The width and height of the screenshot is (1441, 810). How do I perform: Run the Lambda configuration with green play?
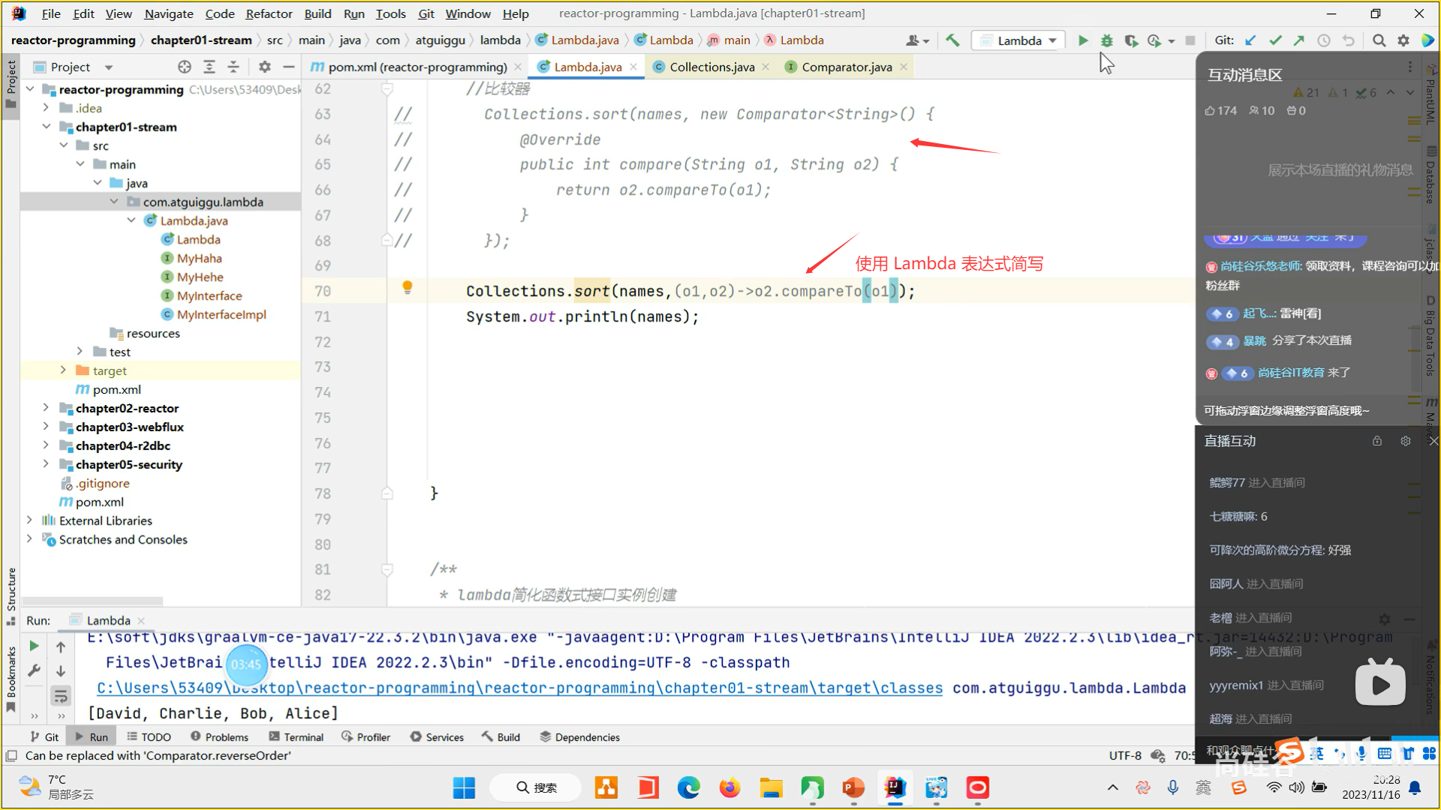[1082, 40]
